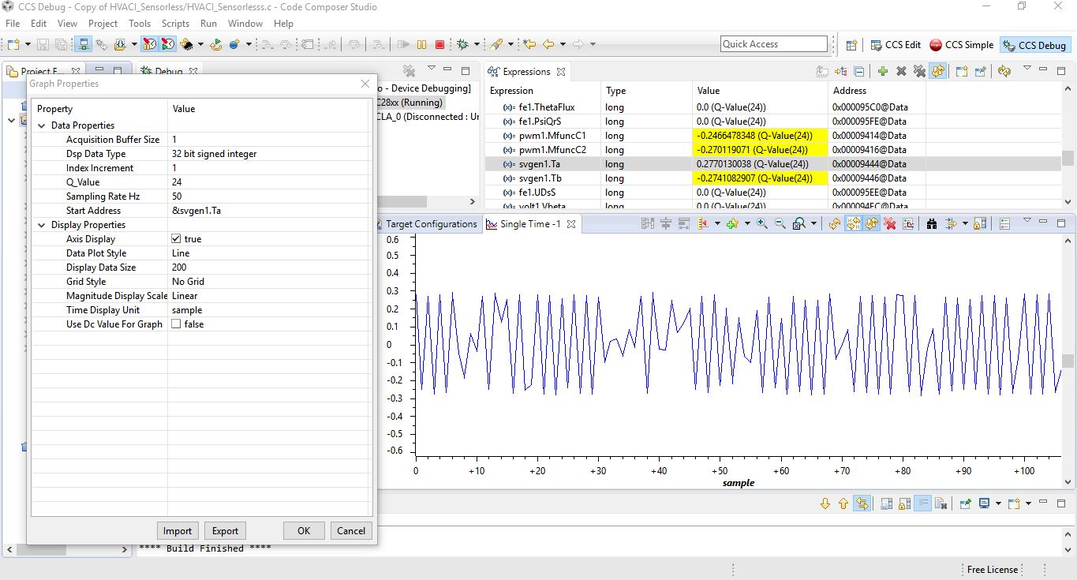
Task: Zoom in on the graph
Action: (x=761, y=224)
